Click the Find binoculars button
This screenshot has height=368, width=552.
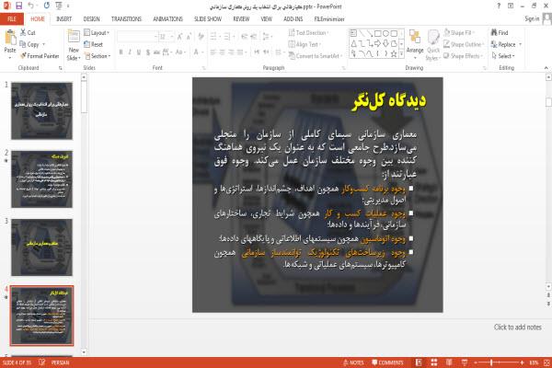point(500,32)
